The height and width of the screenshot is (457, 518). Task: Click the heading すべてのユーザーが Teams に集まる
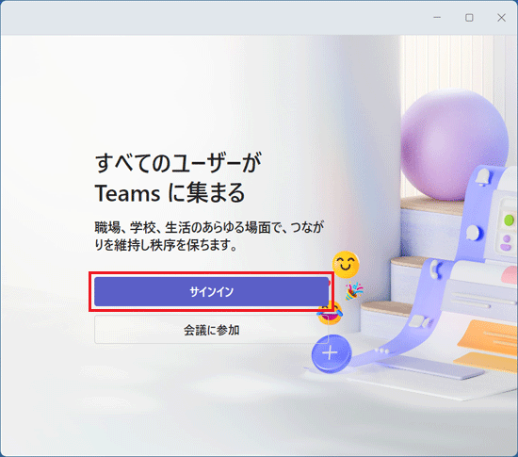[x=178, y=178]
